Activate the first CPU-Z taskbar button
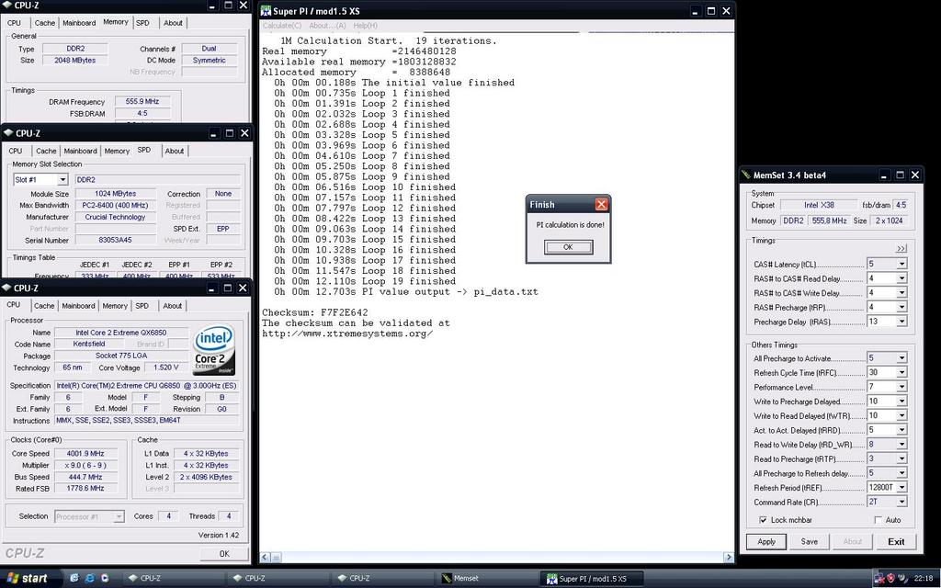Screen dimensions: 941x588 coord(174,579)
